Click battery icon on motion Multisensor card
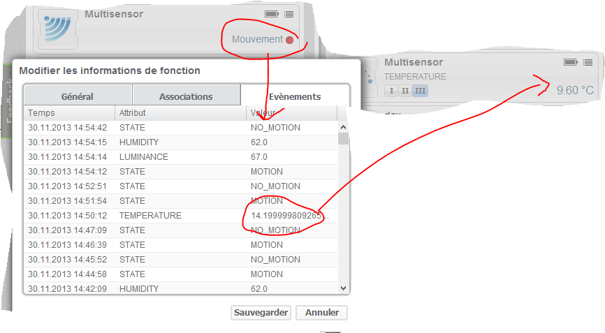605x333 pixels. (271, 14)
